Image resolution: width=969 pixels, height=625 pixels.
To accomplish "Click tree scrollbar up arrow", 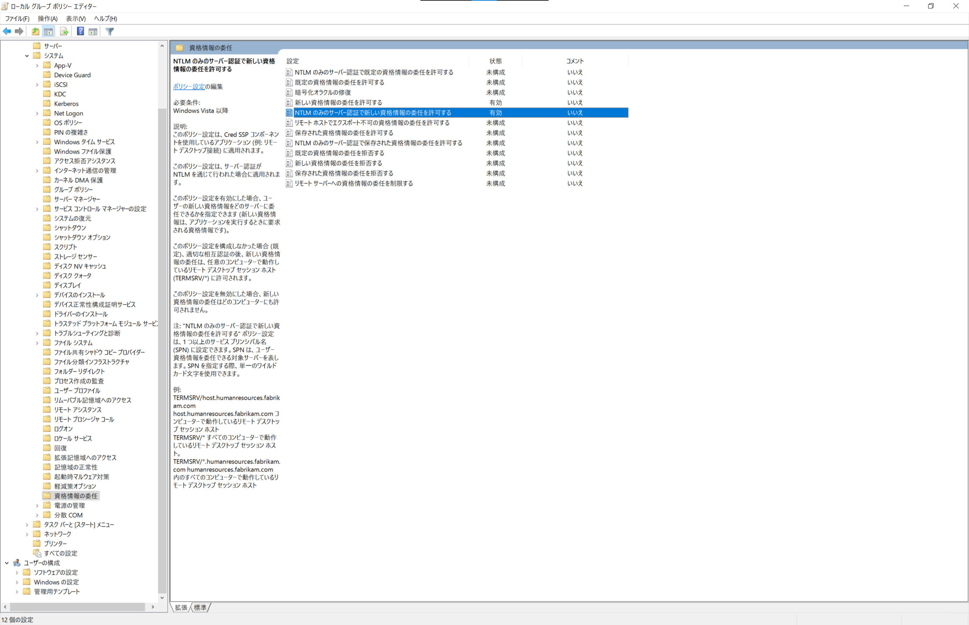I will tap(162, 46).
